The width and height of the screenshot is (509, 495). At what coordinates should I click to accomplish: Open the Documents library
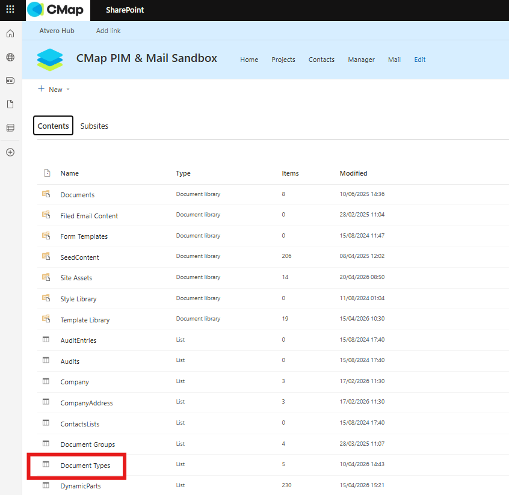coord(77,195)
